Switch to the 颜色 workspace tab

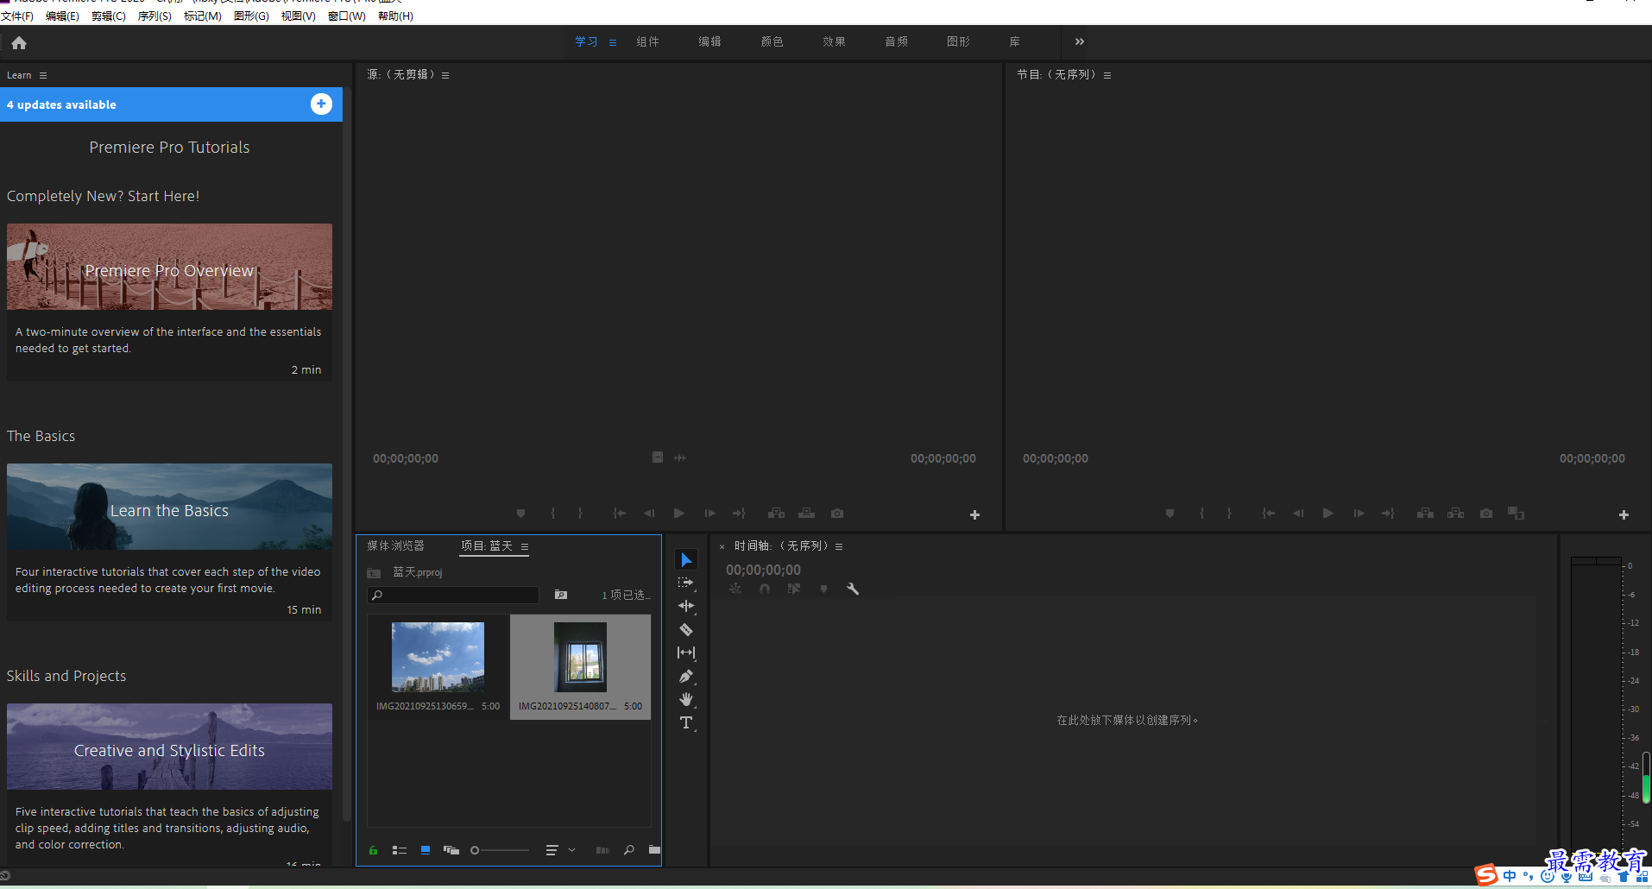point(772,41)
